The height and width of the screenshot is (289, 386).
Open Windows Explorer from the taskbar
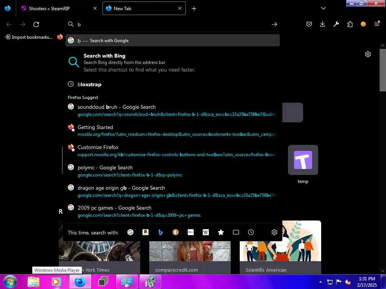34,281
